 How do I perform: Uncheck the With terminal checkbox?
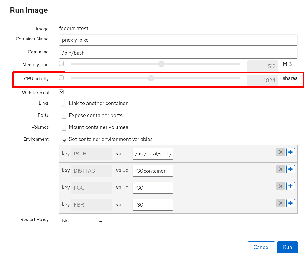point(61,92)
